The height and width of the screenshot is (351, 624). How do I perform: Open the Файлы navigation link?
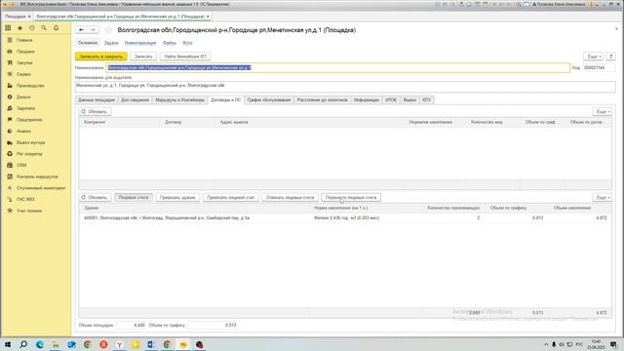point(170,43)
